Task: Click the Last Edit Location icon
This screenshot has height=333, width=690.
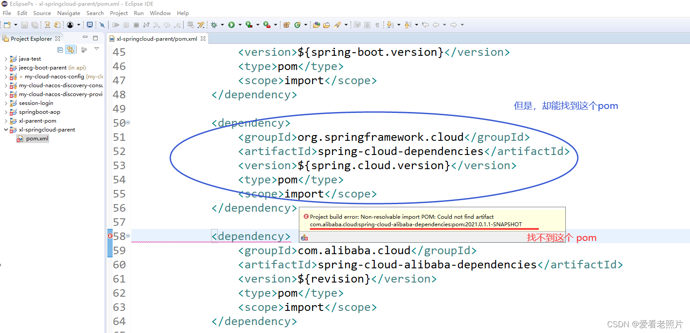Action: [x=425, y=25]
